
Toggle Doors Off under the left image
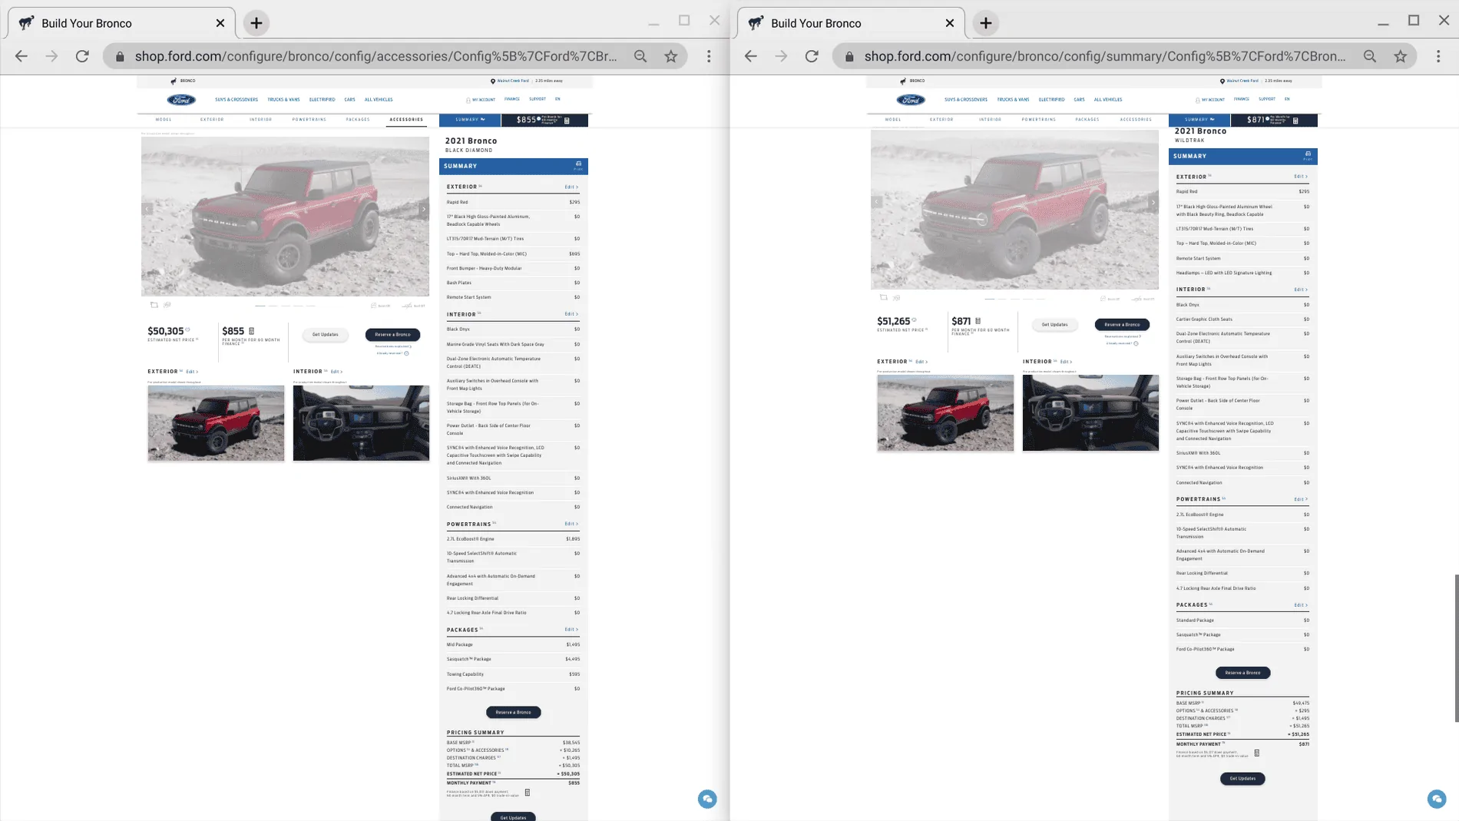pyautogui.click(x=381, y=306)
